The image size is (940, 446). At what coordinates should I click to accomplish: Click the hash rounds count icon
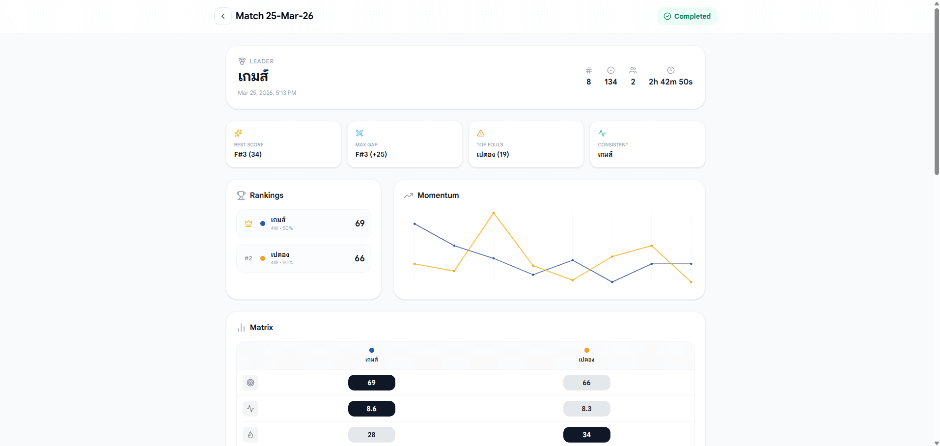(x=588, y=70)
